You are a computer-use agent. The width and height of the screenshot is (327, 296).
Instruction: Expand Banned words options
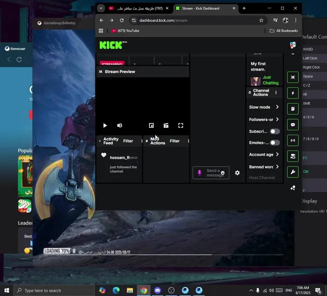coord(264,167)
